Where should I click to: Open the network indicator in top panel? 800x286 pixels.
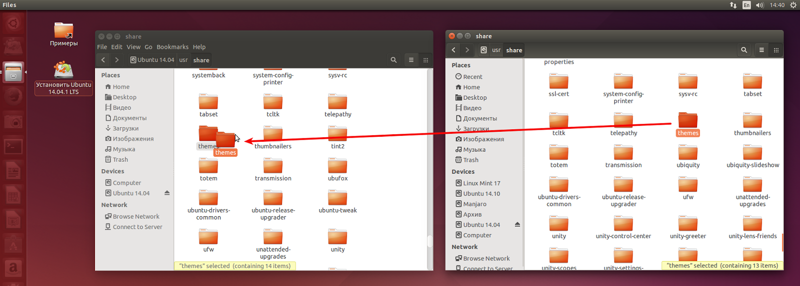click(x=733, y=5)
